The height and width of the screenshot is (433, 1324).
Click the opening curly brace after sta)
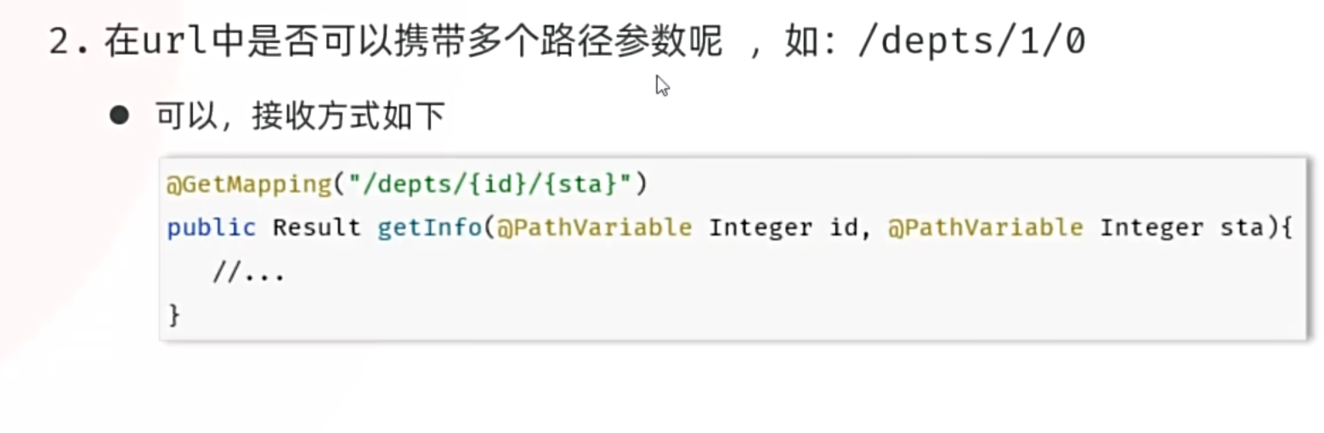[x=1285, y=228]
